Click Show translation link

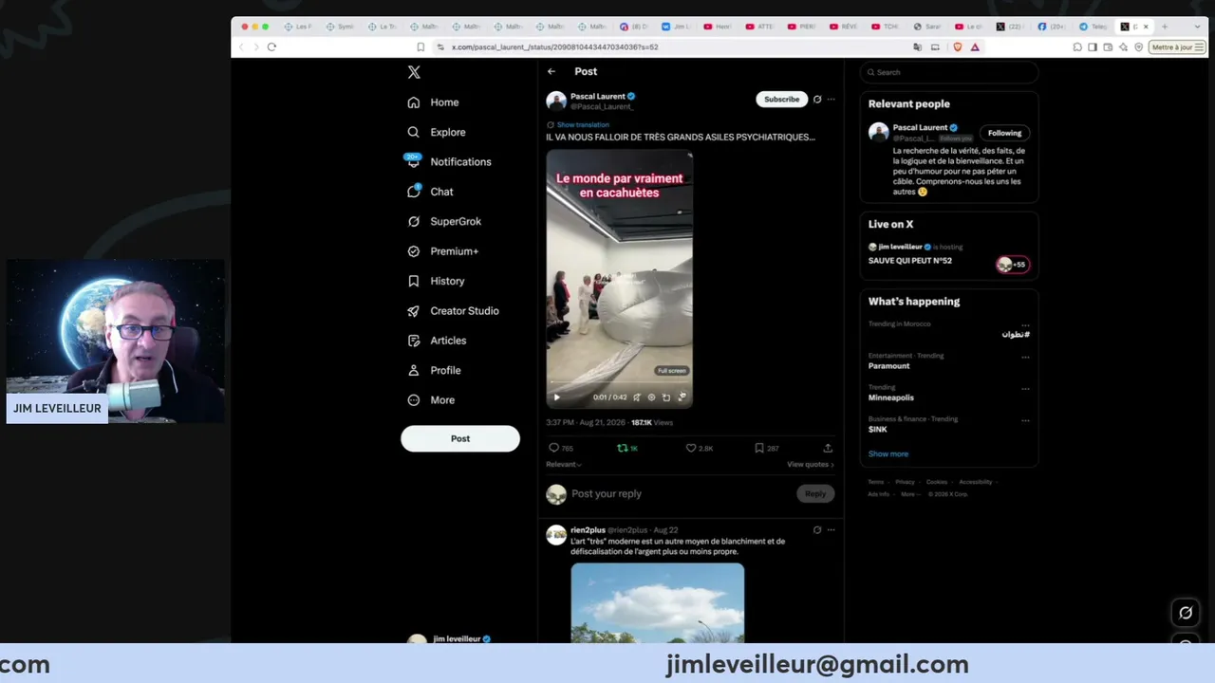click(x=583, y=124)
